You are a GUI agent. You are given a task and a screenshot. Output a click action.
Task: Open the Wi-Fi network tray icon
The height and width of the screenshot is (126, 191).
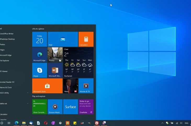click(177, 123)
